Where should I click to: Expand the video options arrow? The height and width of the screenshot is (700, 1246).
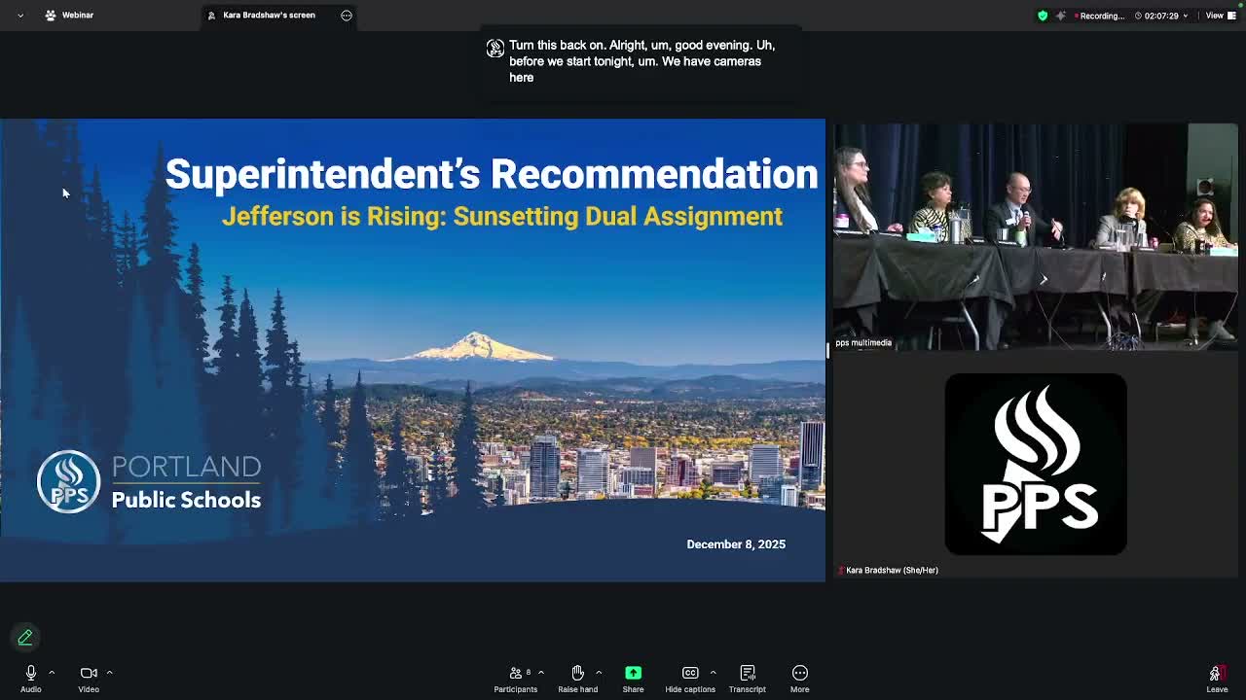click(x=109, y=672)
